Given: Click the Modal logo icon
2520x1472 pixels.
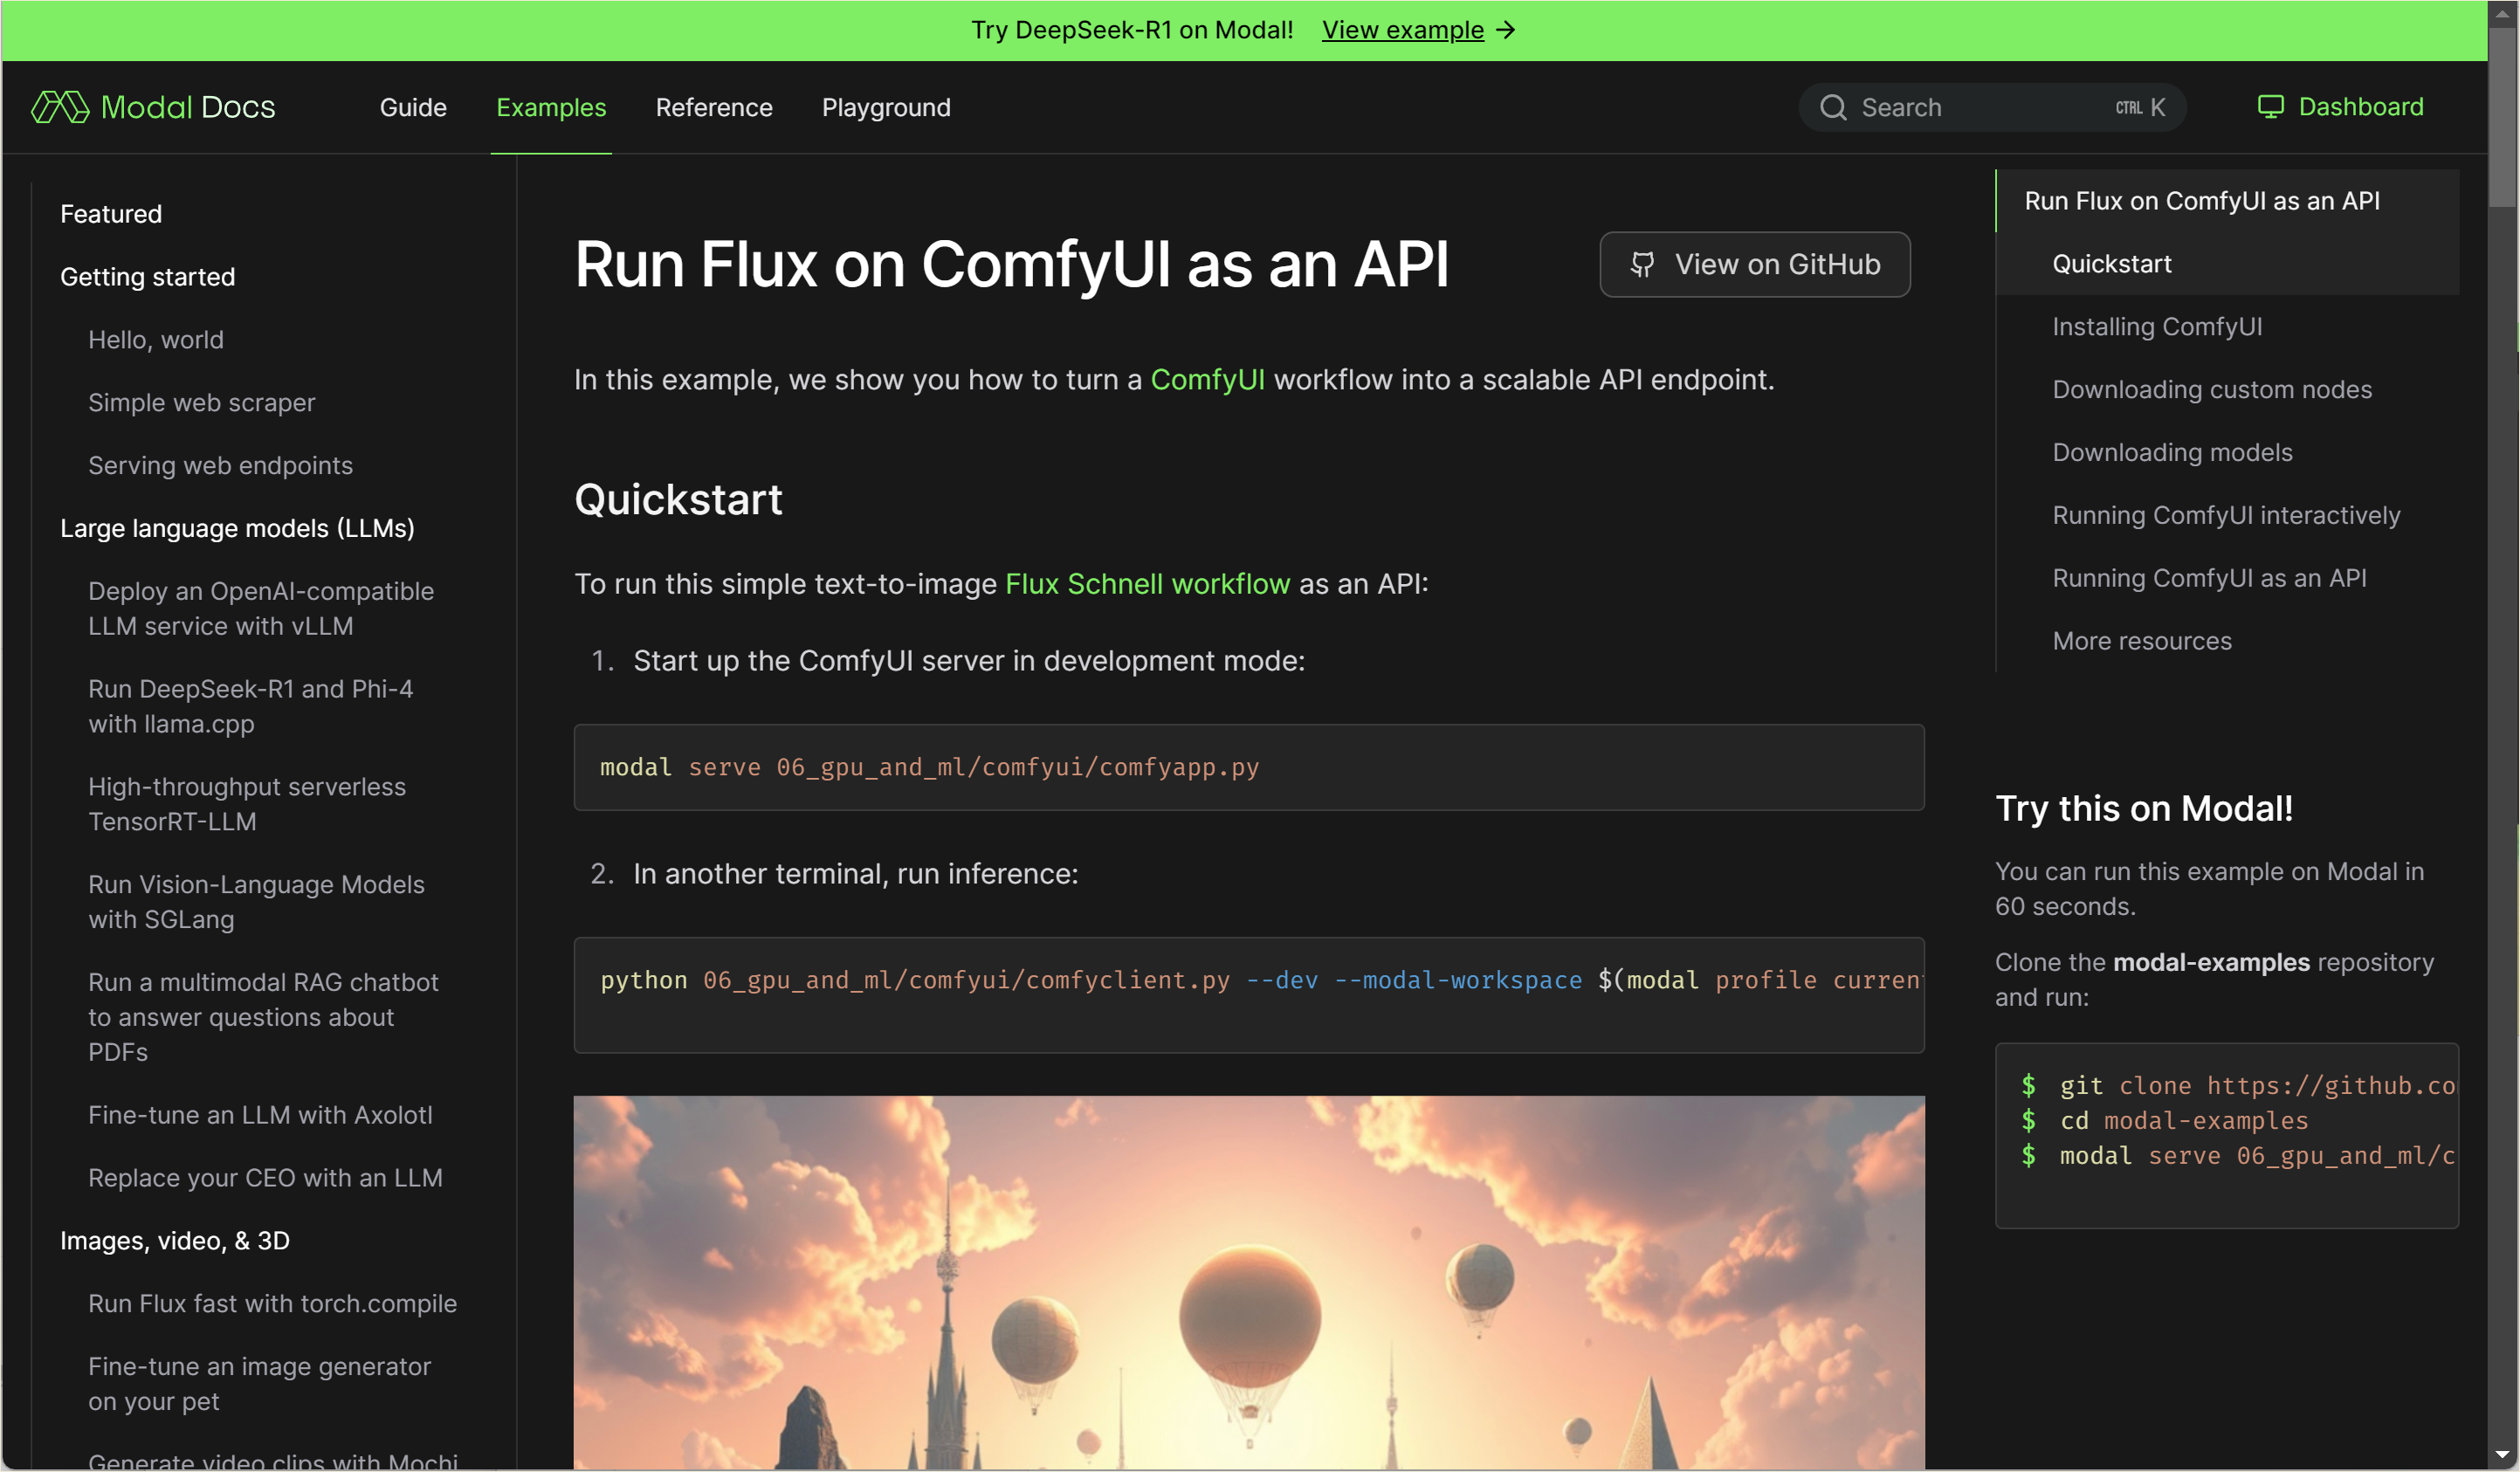Looking at the screenshot, I should tap(60, 107).
